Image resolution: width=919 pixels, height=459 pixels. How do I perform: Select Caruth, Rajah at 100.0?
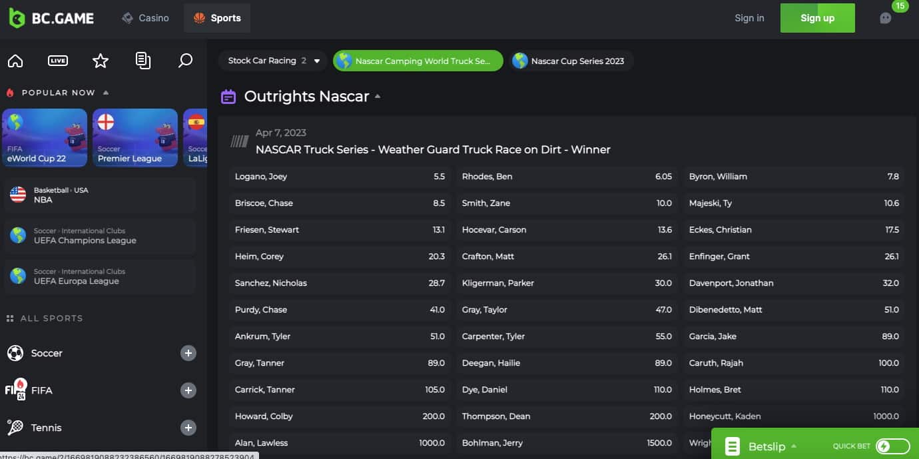coord(794,363)
